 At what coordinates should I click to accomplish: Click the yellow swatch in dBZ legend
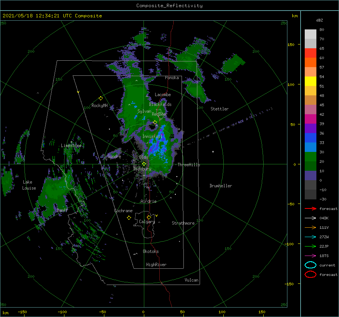310,81
